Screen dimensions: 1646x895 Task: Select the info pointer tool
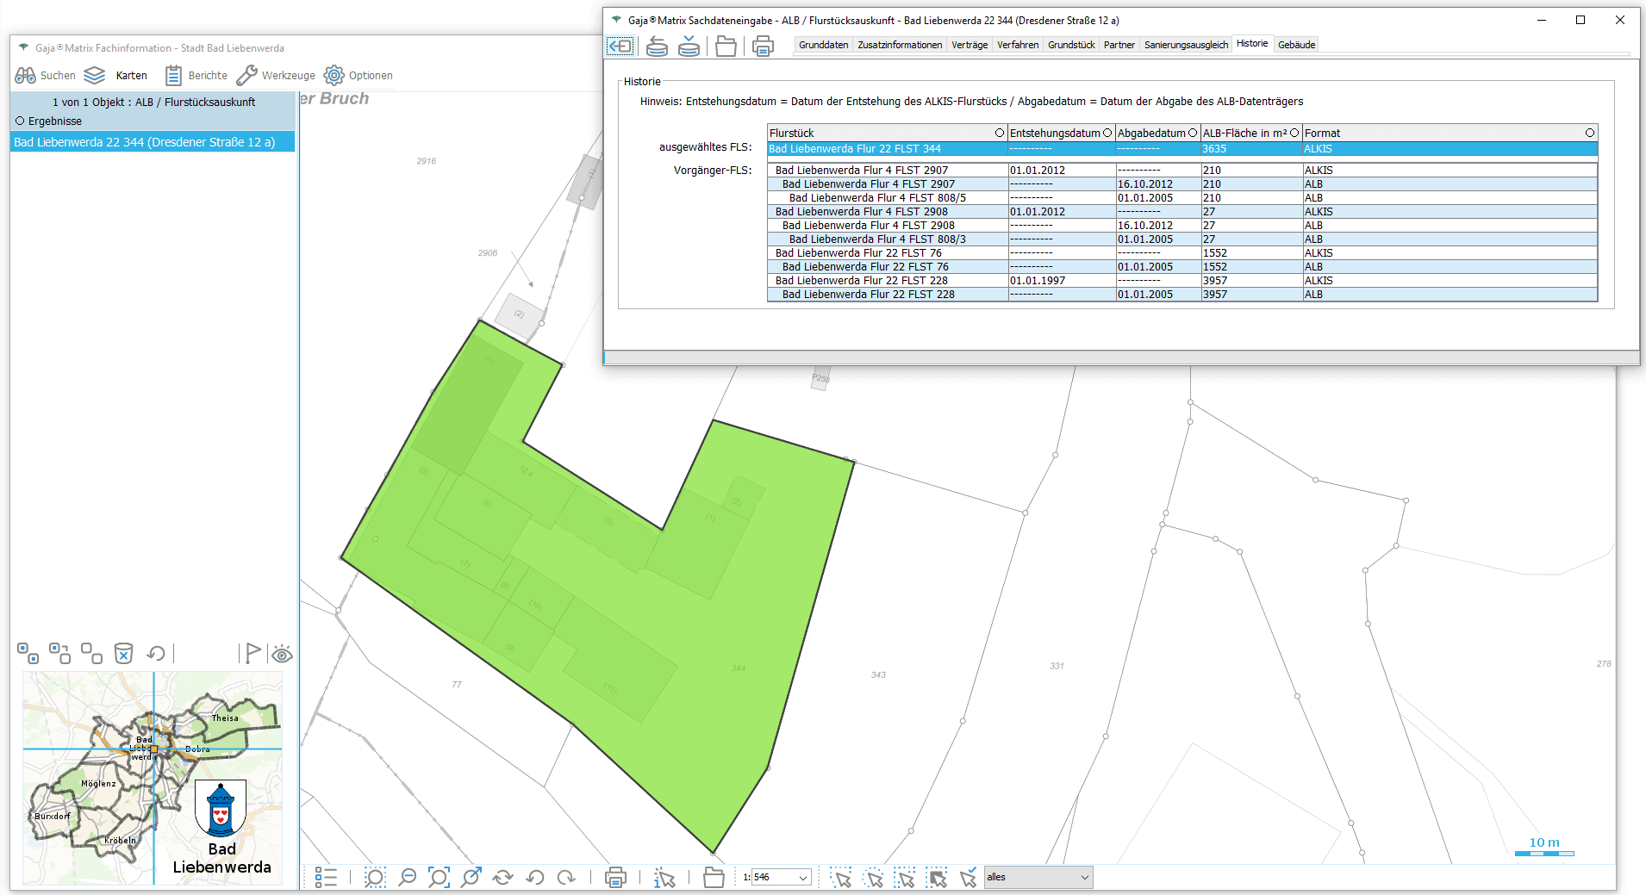point(664,877)
